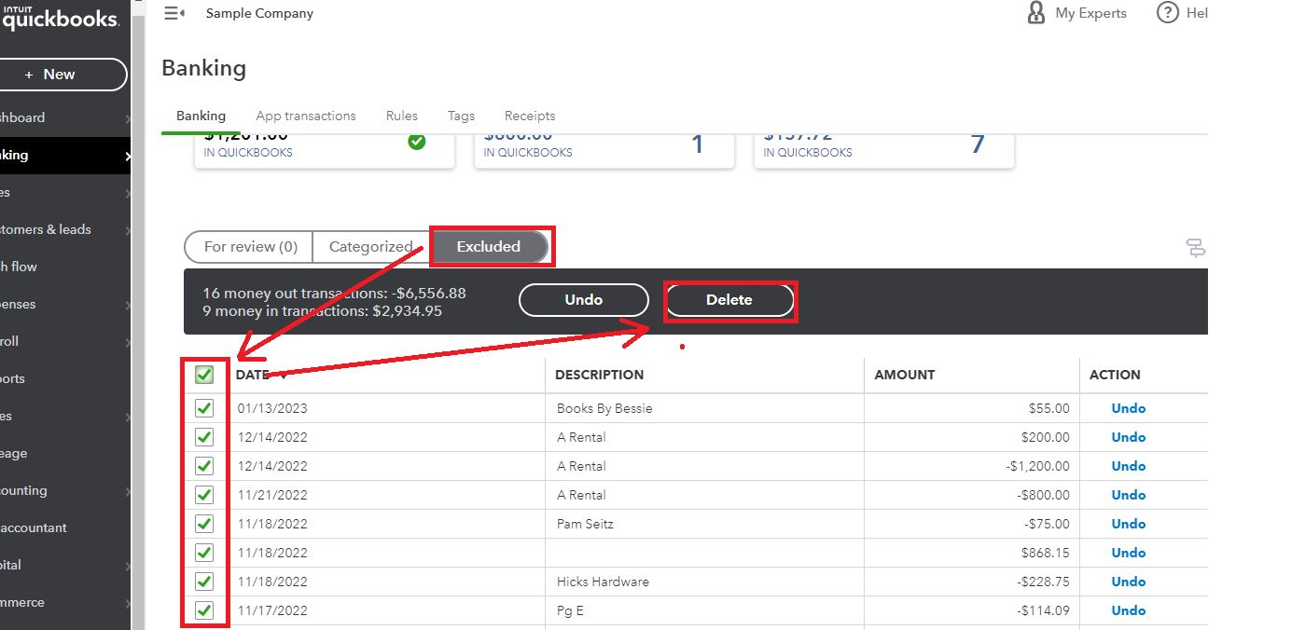Open Mileage in the left sidebar

65,454
